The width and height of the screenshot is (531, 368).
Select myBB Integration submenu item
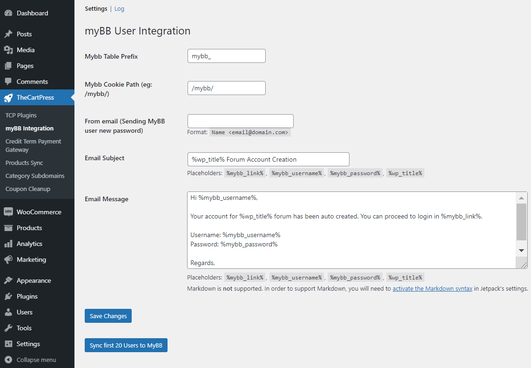click(x=29, y=129)
